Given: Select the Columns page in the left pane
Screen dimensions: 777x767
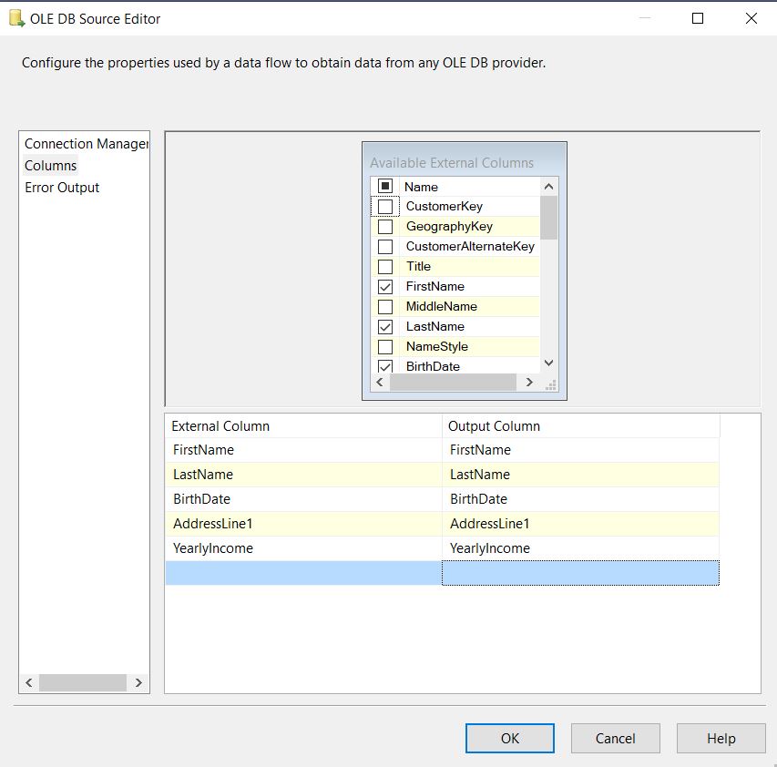Looking at the screenshot, I should click(50, 166).
